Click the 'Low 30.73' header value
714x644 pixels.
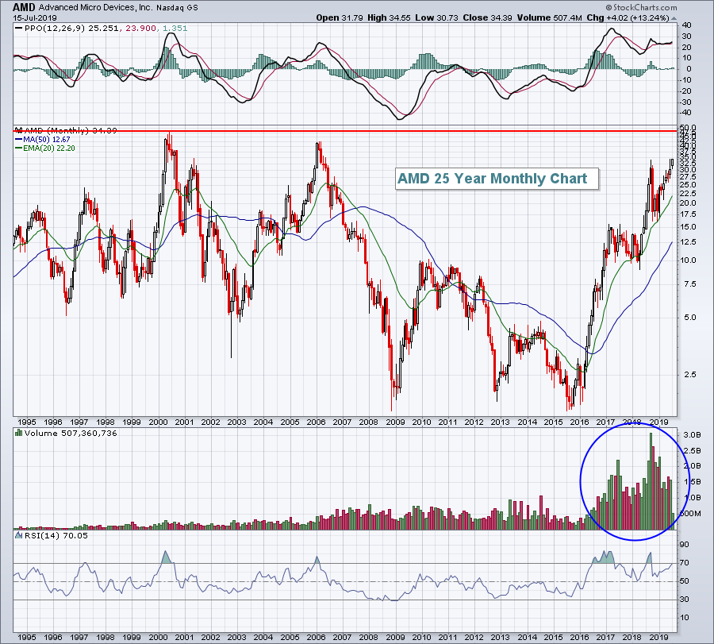[x=436, y=17]
